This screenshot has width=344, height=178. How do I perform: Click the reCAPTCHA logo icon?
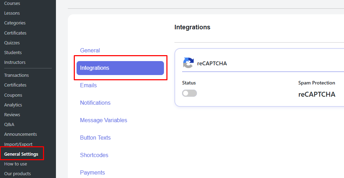[188, 63]
